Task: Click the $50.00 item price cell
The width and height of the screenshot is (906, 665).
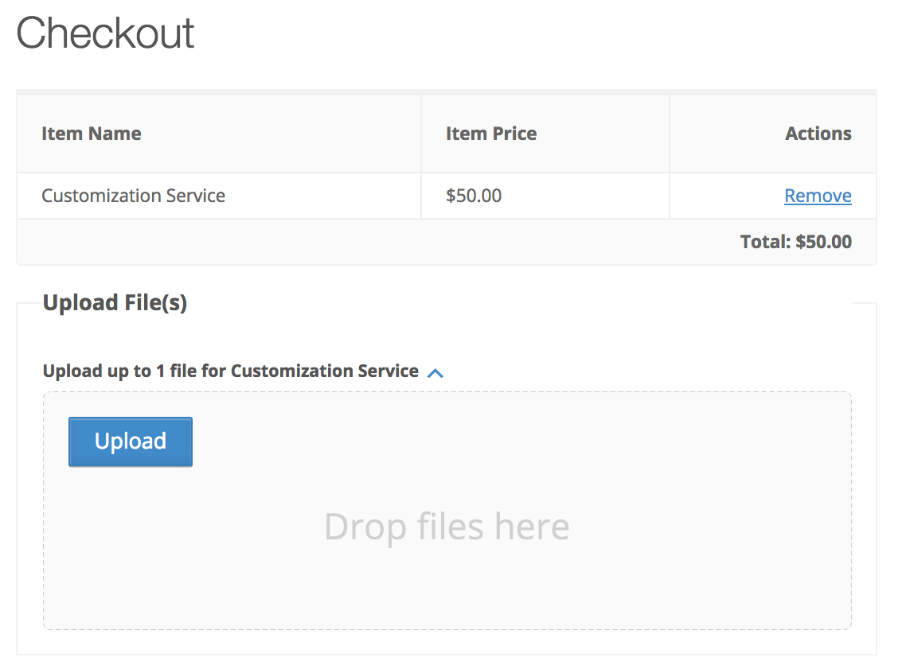Action: (474, 196)
